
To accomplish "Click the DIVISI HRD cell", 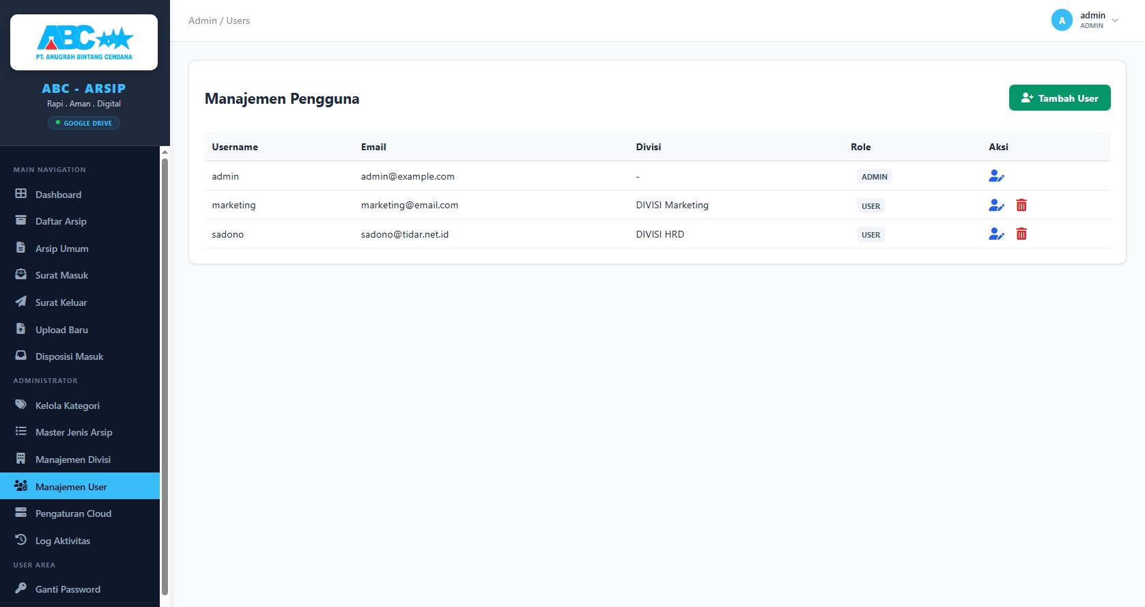I will click(x=660, y=234).
